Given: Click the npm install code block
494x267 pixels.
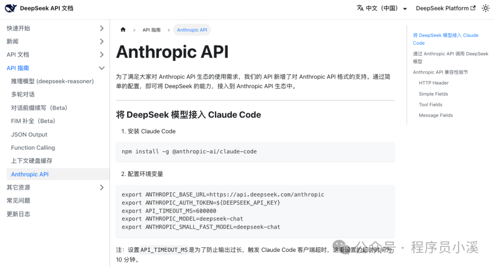Looking at the screenshot, I should click(255, 151).
